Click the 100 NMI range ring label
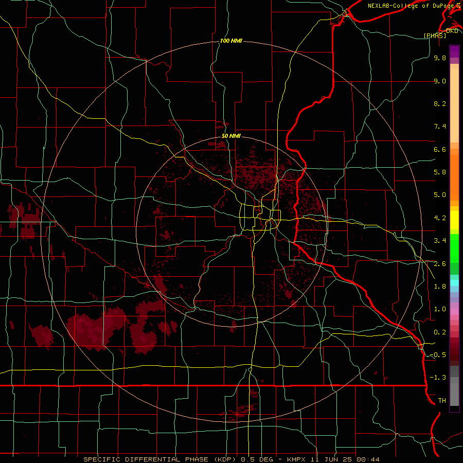463x463 pixels. 231,41
